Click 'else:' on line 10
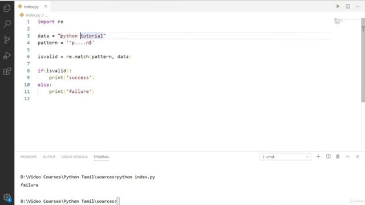 pos(44,85)
